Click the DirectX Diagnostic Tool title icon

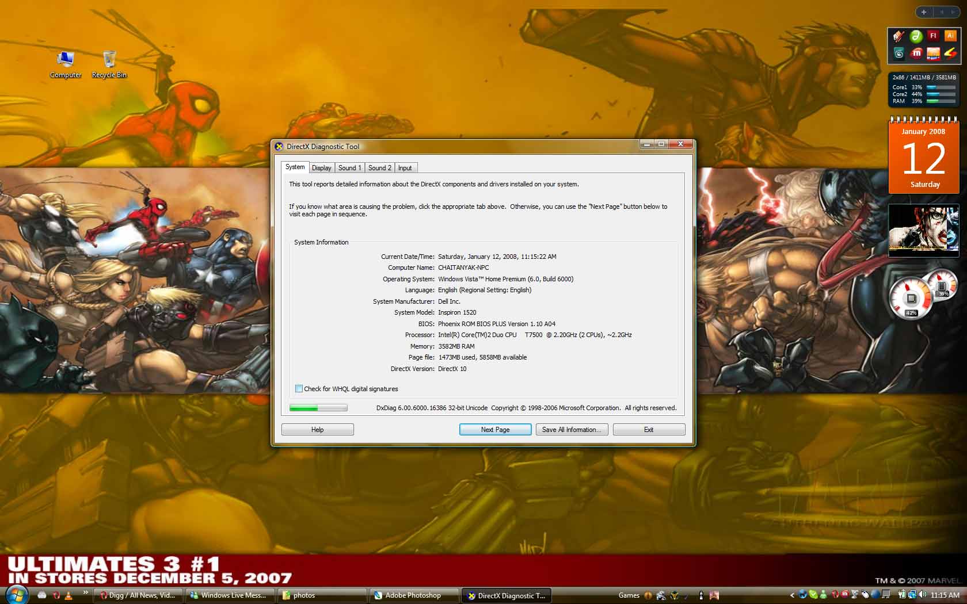[279, 146]
